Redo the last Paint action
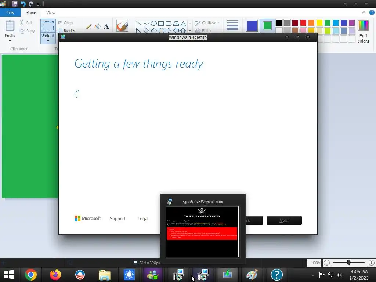 [31, 4]
